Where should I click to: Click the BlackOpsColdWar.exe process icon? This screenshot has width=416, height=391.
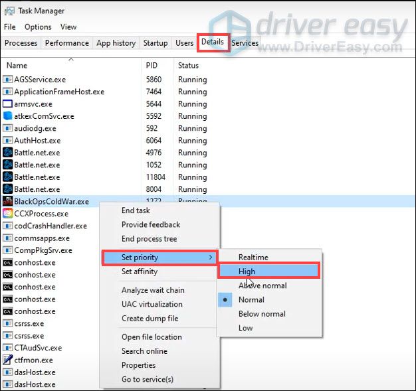(8, 202)
